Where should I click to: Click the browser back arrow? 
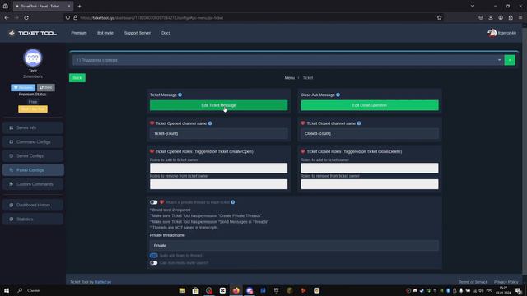coord(7,18)
